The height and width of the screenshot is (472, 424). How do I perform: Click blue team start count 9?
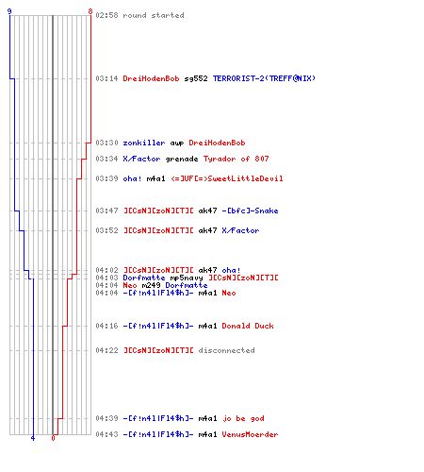(9, 11)
